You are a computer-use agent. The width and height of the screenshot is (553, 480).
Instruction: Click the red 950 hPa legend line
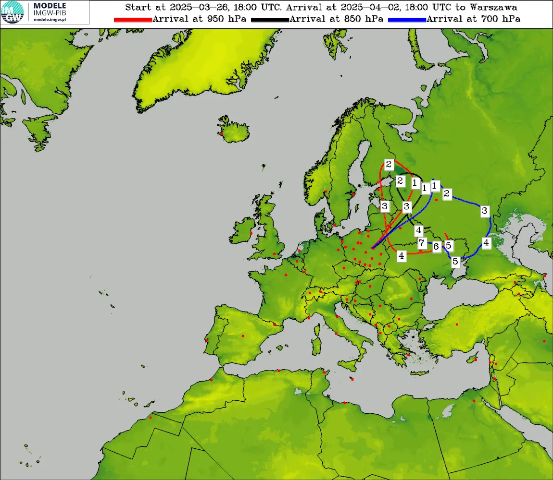[x=133, y=20]
